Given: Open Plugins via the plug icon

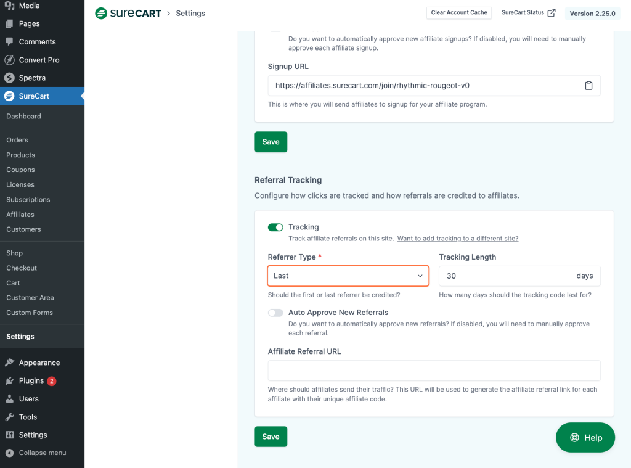Looking at the screenshot, I should coord(9,380).
